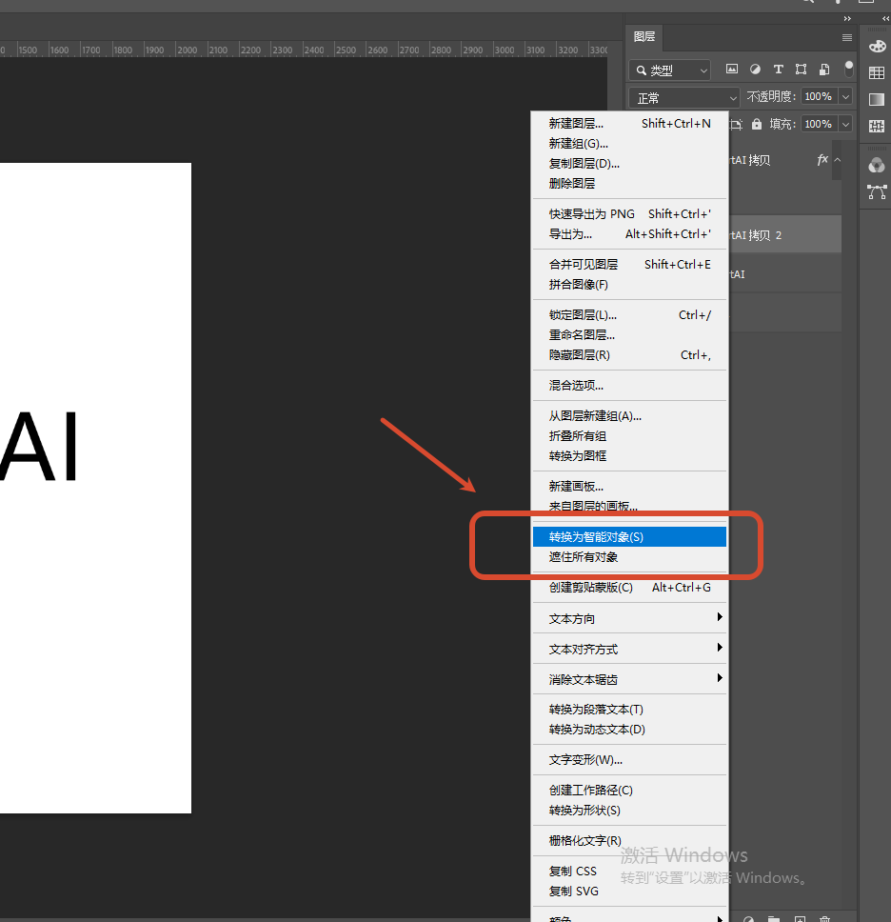Filter layers by type layers icon
891x922 pixels.
(x=778, y=70)
